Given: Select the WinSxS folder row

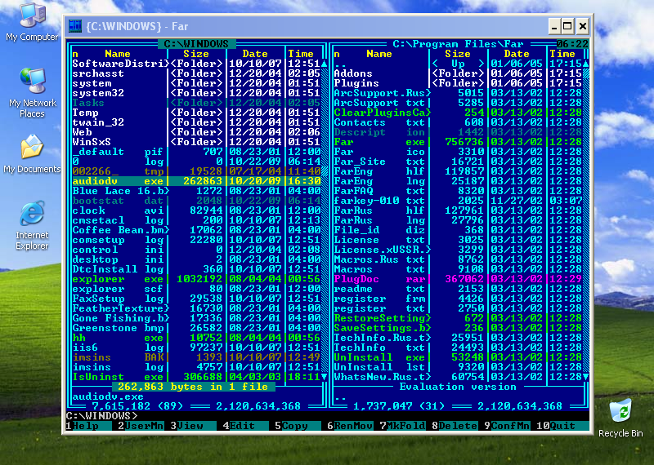Looking at the screenshot, I should point(196,142).
